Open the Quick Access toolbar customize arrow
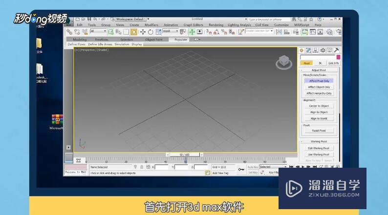Image resolution: width=388 pixels, height=215 pixels. [x=148, y=19]
